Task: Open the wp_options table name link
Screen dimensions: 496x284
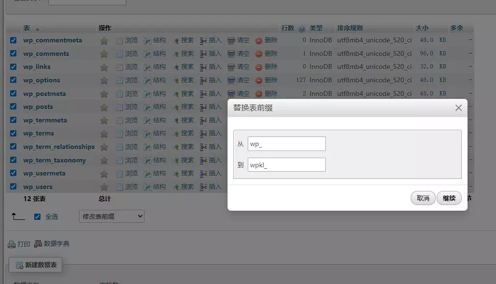Action: [x=41, y=81]
